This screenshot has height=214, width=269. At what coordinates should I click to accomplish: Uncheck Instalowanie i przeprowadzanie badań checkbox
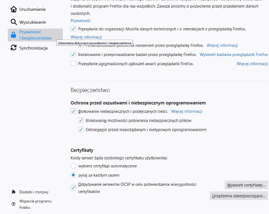pos(73,54)
